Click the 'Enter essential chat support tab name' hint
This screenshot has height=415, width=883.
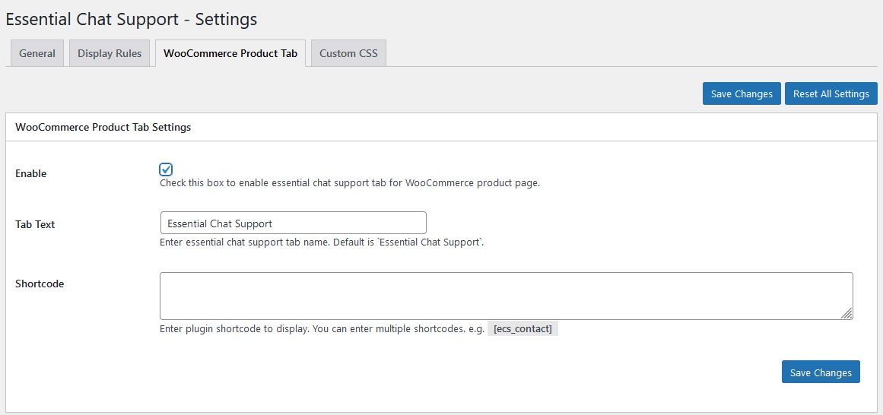322,243
